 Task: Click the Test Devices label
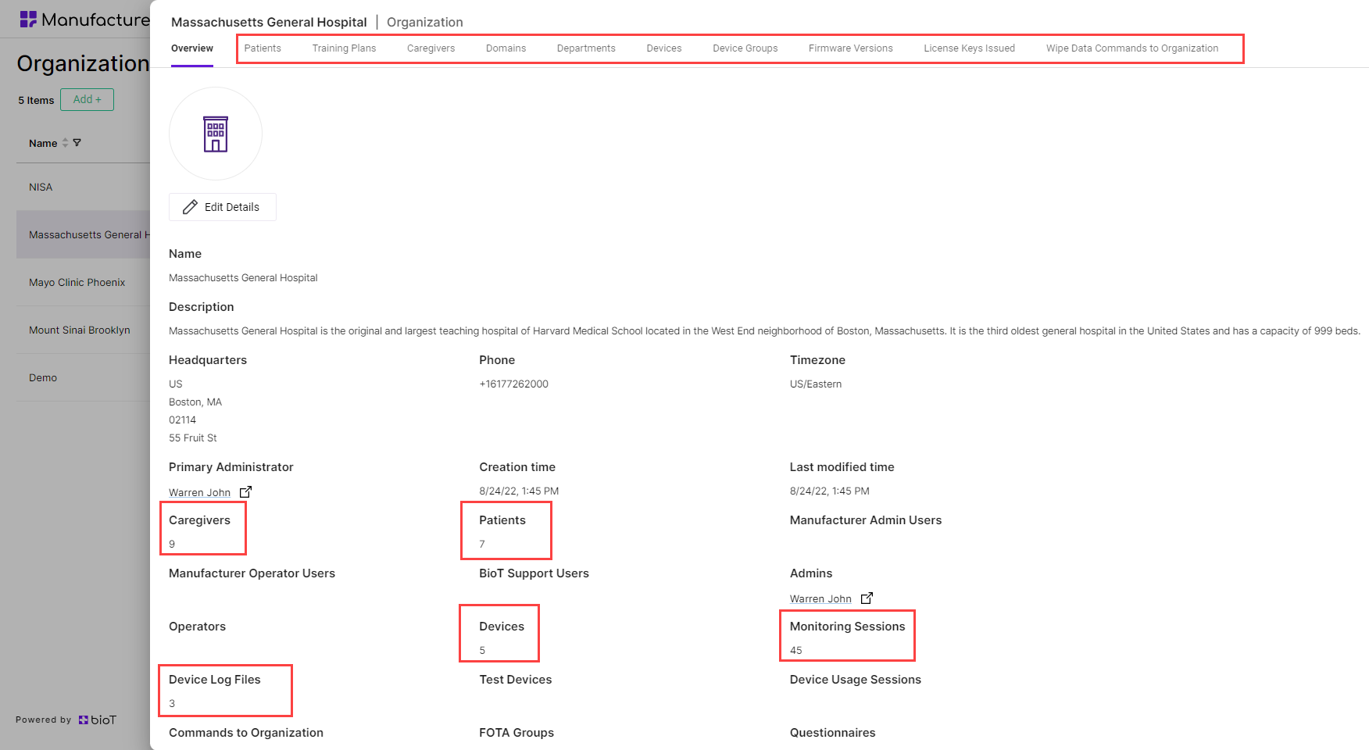516,680
